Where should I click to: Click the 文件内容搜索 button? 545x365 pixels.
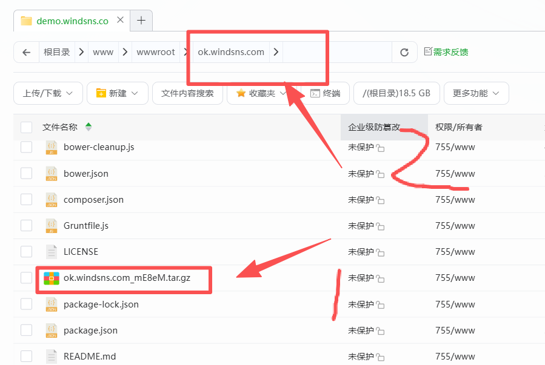pyautogui.click(x=187, y=93)
